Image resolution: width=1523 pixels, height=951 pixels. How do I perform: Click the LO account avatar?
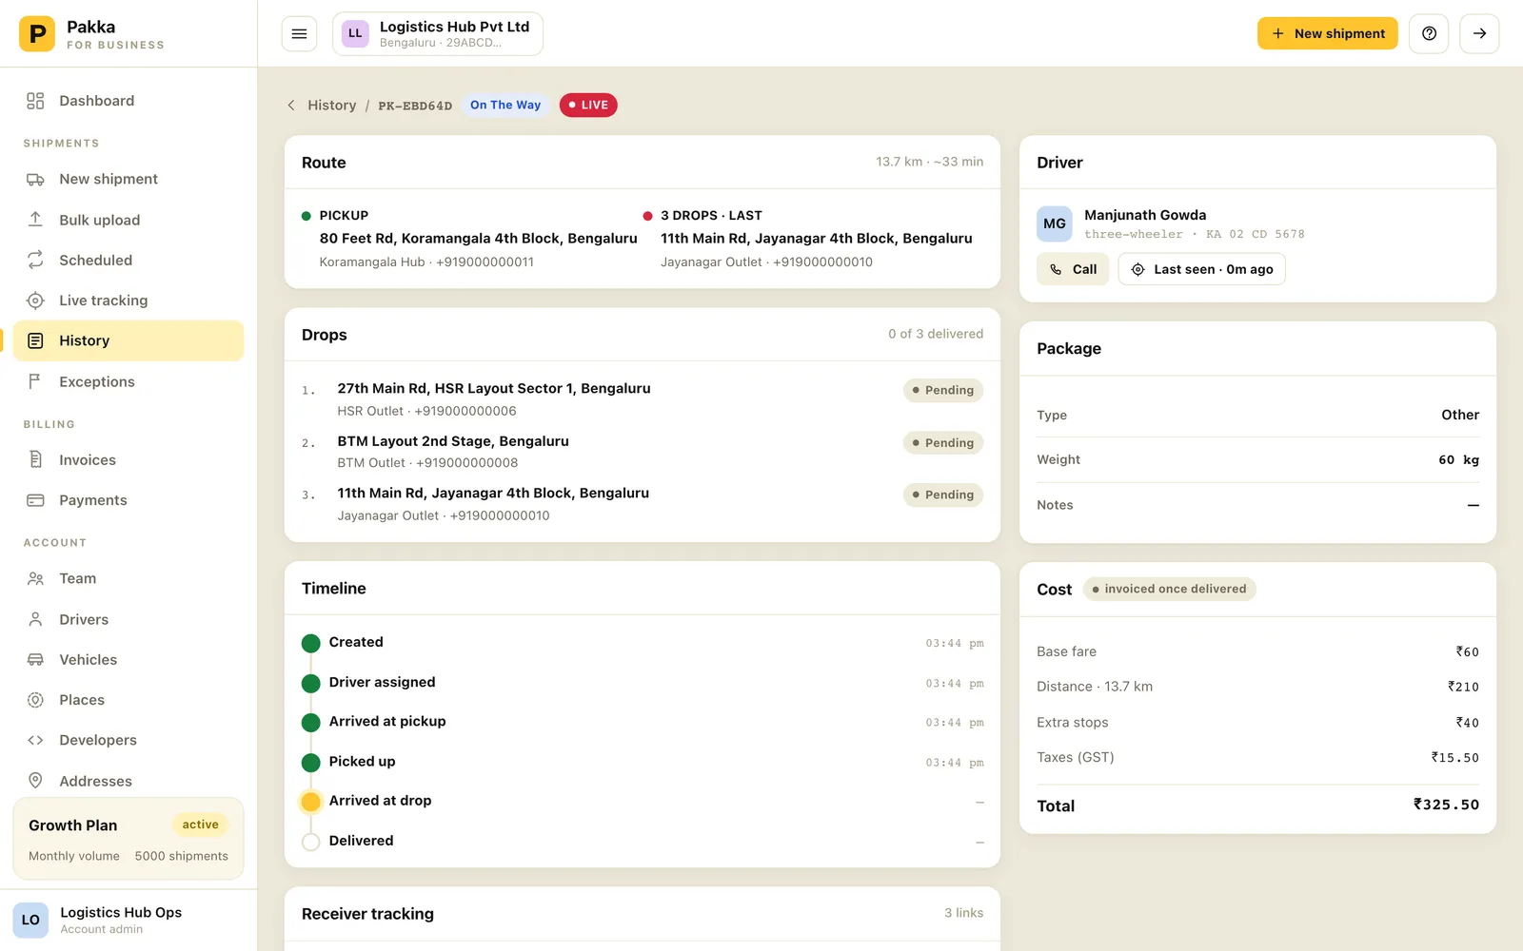pyautogui.click(x=30, y=920)
